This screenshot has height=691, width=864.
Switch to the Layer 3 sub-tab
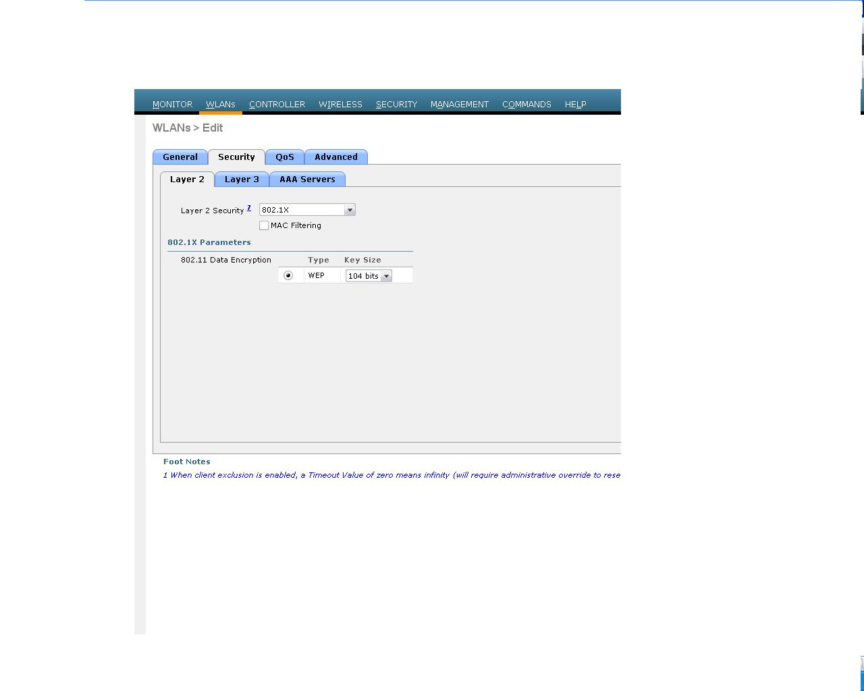[x=242, y=179]
